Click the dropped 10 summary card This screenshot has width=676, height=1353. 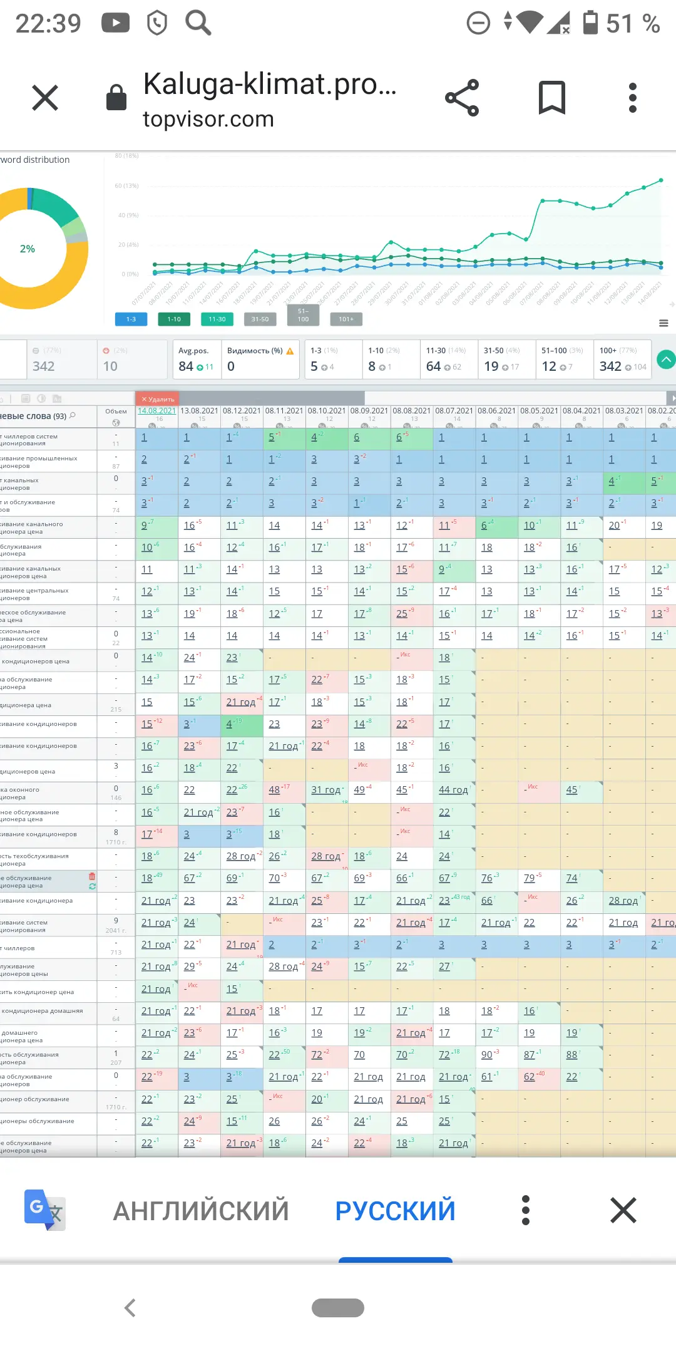point(133,360)
